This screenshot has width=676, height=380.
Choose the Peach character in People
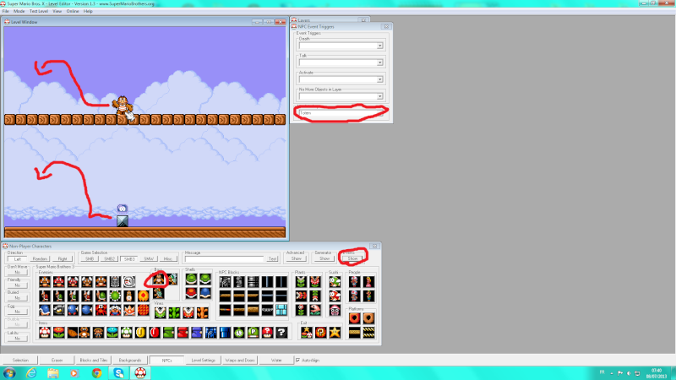point(368,282)
